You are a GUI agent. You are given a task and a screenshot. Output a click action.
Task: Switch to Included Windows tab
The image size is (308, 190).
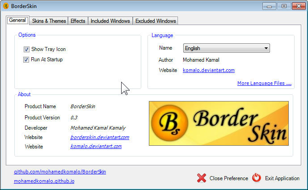coord(110,21)
